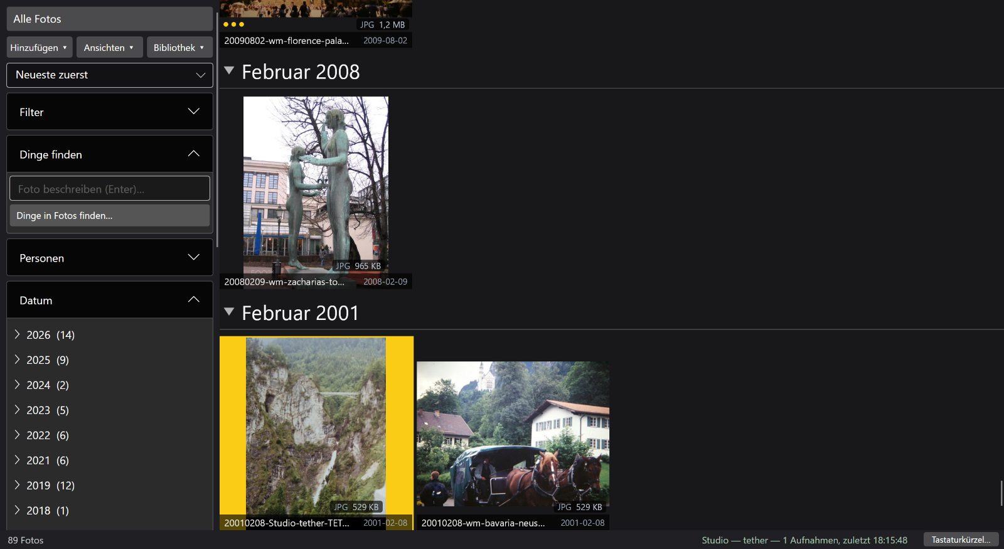Expand the Personen panel chevron
Screen dimensions: 1004x549
(x=194, y=257)
